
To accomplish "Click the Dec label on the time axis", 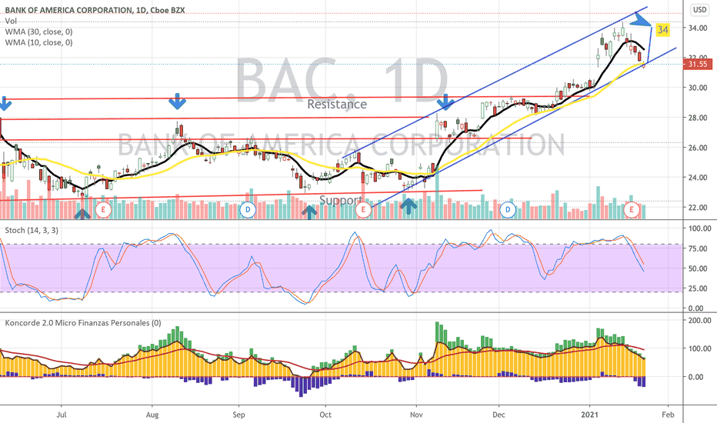I will pyautogui.click(x=499, y=415).
